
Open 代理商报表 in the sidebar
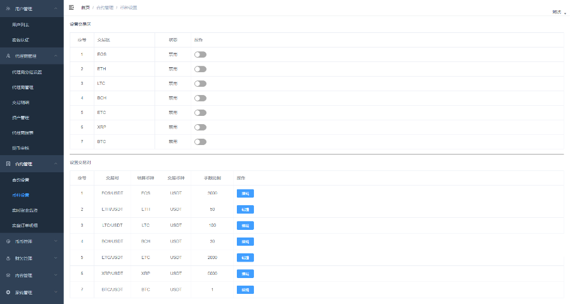point(23,133)
